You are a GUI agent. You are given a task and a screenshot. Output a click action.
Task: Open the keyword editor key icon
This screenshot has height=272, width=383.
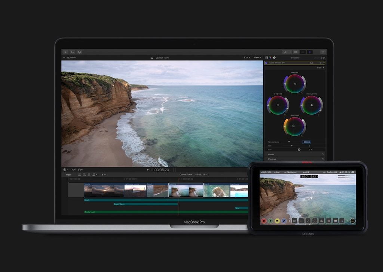point(73,52)
